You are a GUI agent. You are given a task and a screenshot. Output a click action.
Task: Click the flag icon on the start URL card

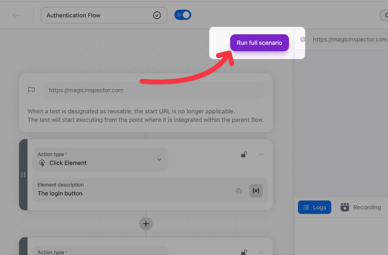point(32,90)
